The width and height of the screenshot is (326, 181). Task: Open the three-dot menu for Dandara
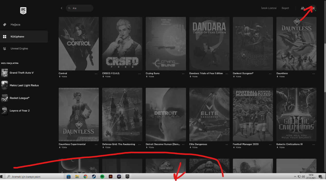[x=227, y=74]
